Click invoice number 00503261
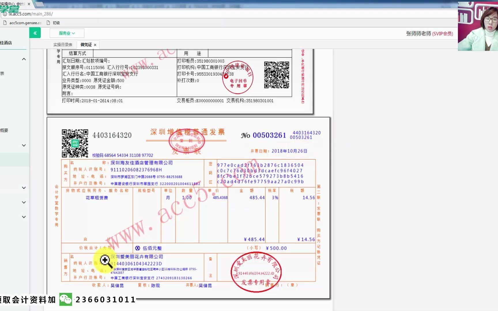The image size is (498, 311). (269, 135)
